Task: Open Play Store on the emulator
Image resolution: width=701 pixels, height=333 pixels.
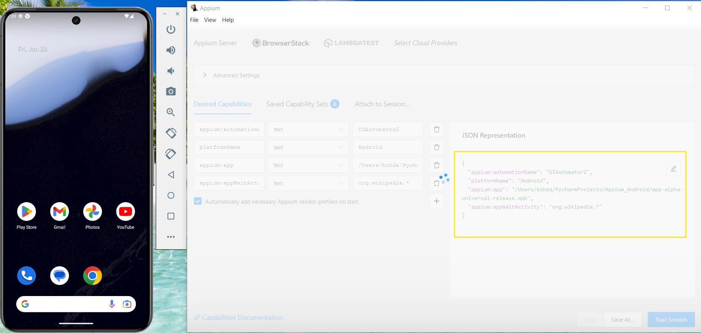Action: (26, 212)
